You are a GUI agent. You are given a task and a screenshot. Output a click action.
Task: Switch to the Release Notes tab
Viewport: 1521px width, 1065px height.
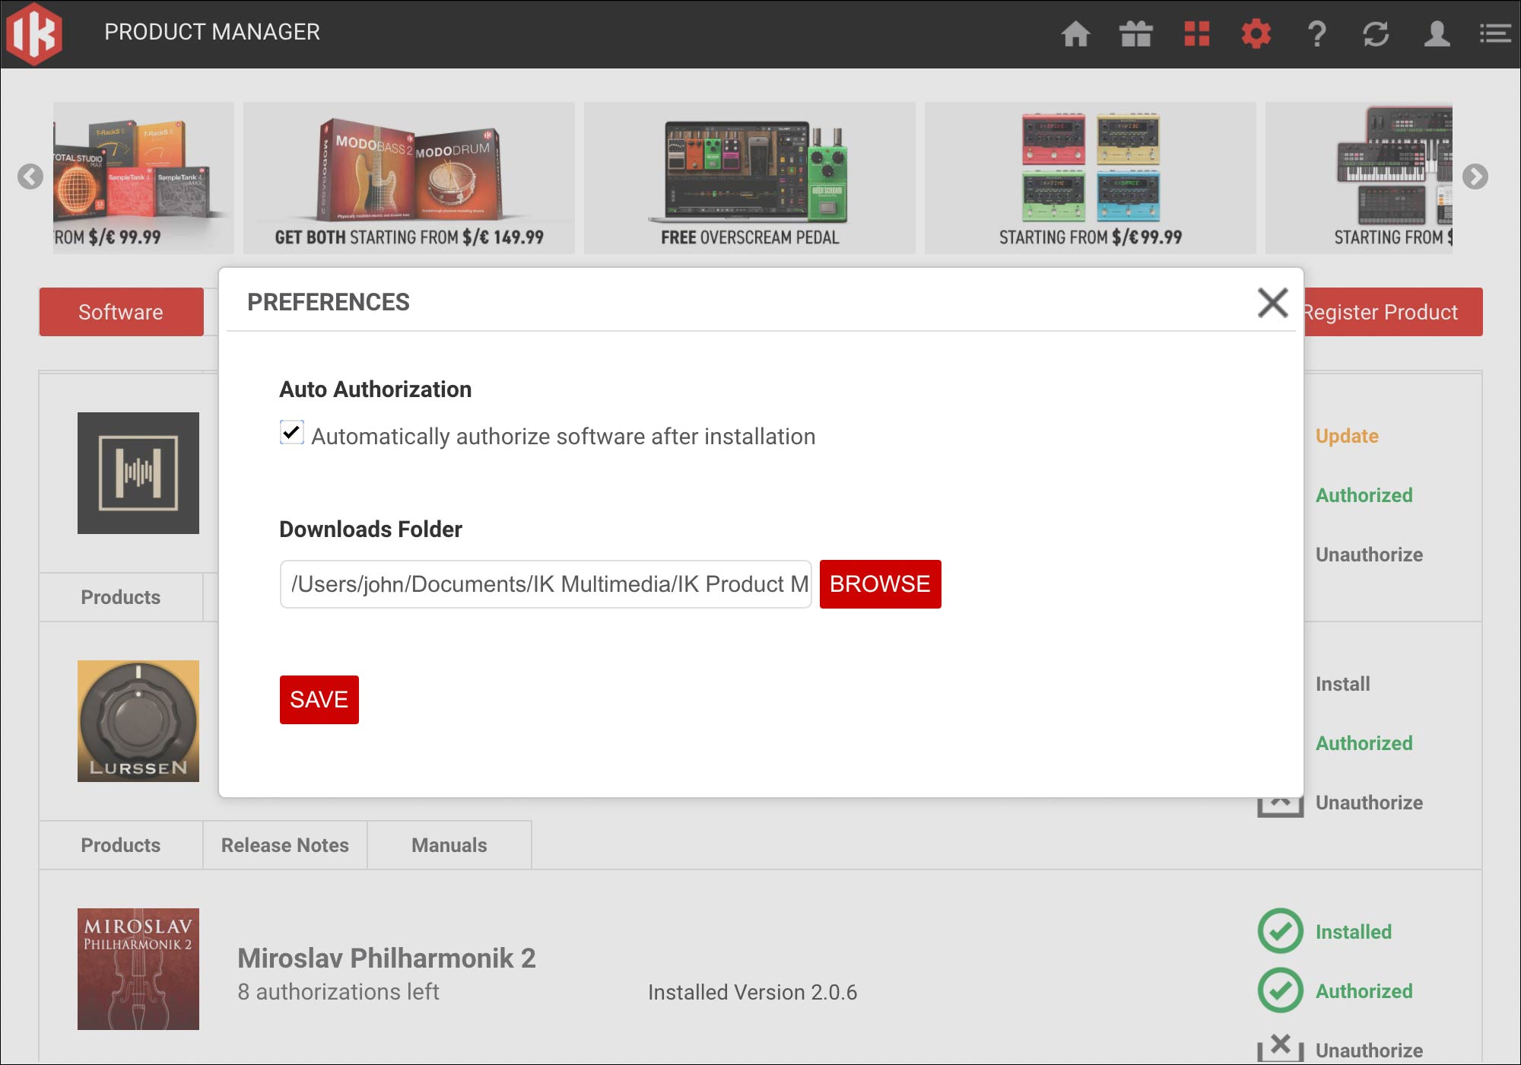pos(284,845)
